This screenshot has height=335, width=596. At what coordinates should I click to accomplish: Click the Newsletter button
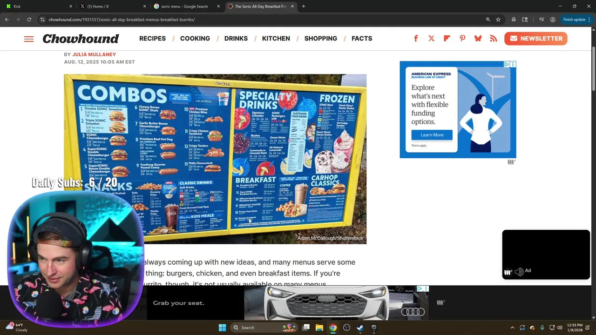click(x=535, y=39)
